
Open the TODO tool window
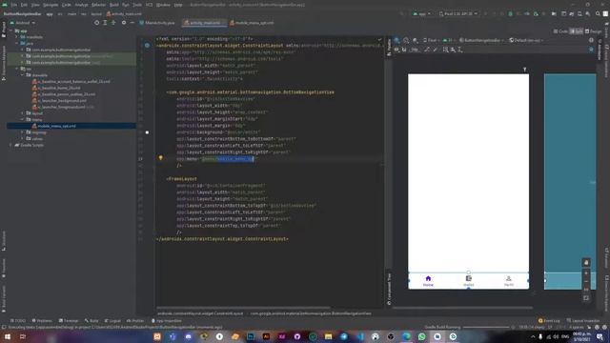tap(18, 321)
